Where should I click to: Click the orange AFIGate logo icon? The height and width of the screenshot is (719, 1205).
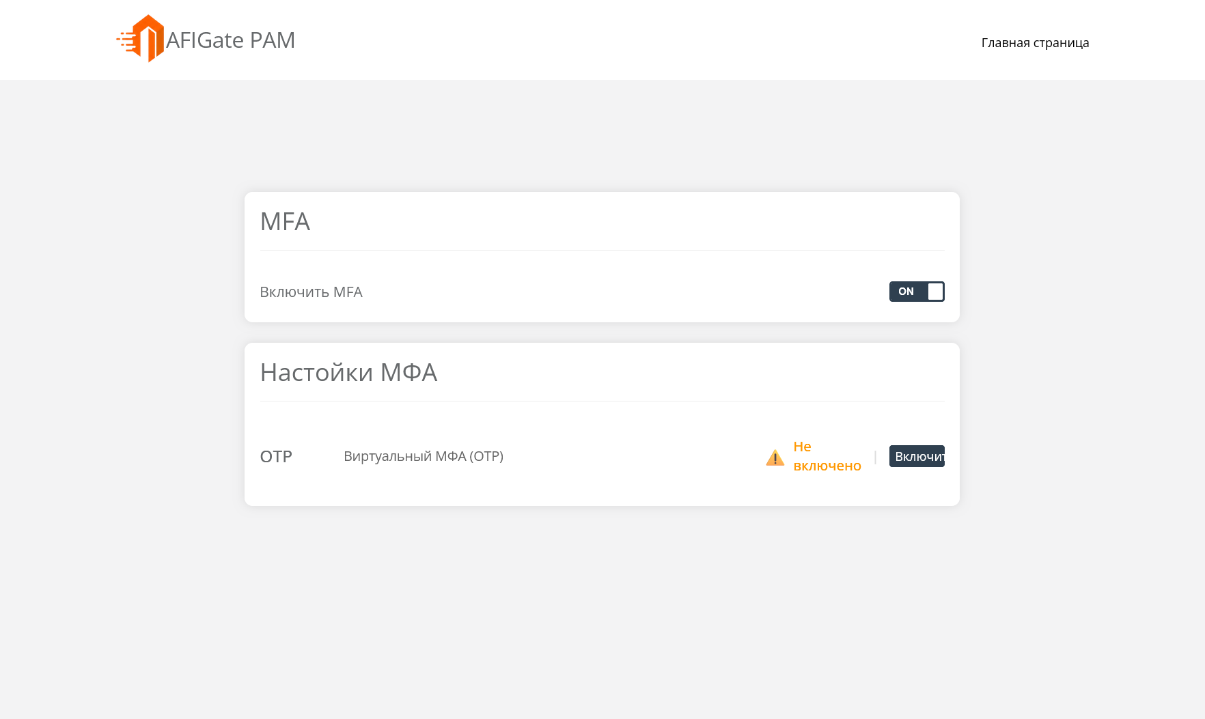coord(141,39)
